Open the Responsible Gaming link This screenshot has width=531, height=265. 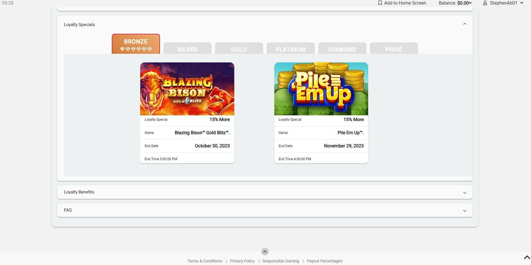(x=280, y=261)
